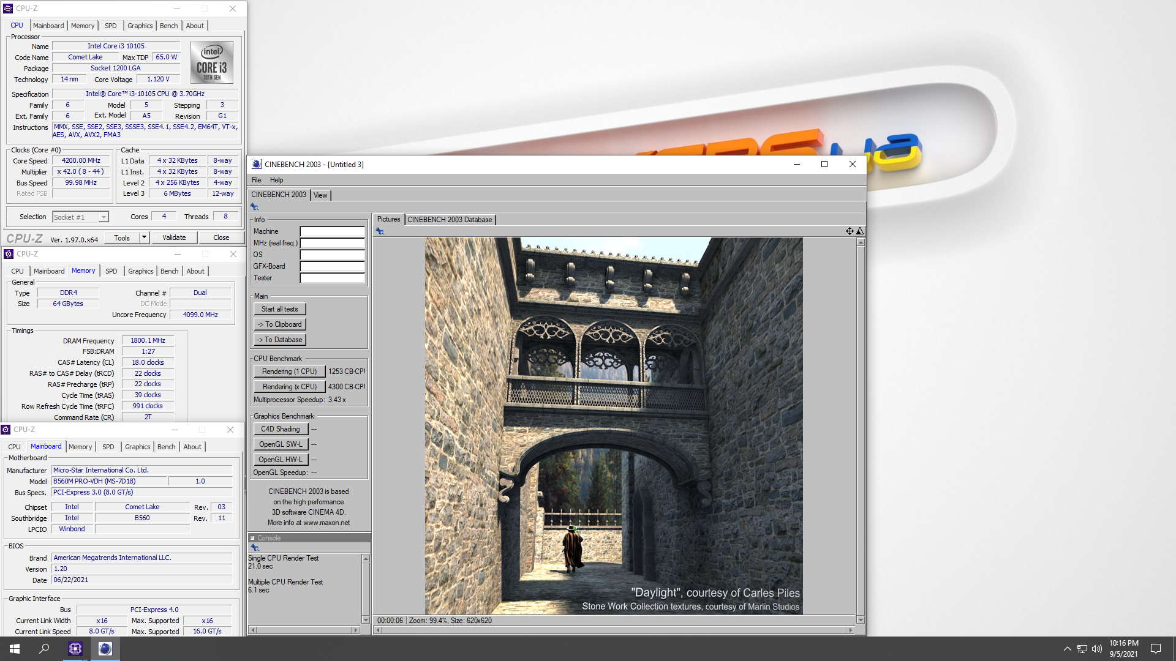The image size is (1176, 661).
Task: Click the Machine input field
Action: [x=332, y=231]
